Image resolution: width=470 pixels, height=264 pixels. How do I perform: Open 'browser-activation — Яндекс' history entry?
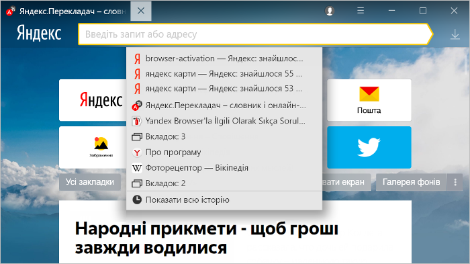pos(224,58)
